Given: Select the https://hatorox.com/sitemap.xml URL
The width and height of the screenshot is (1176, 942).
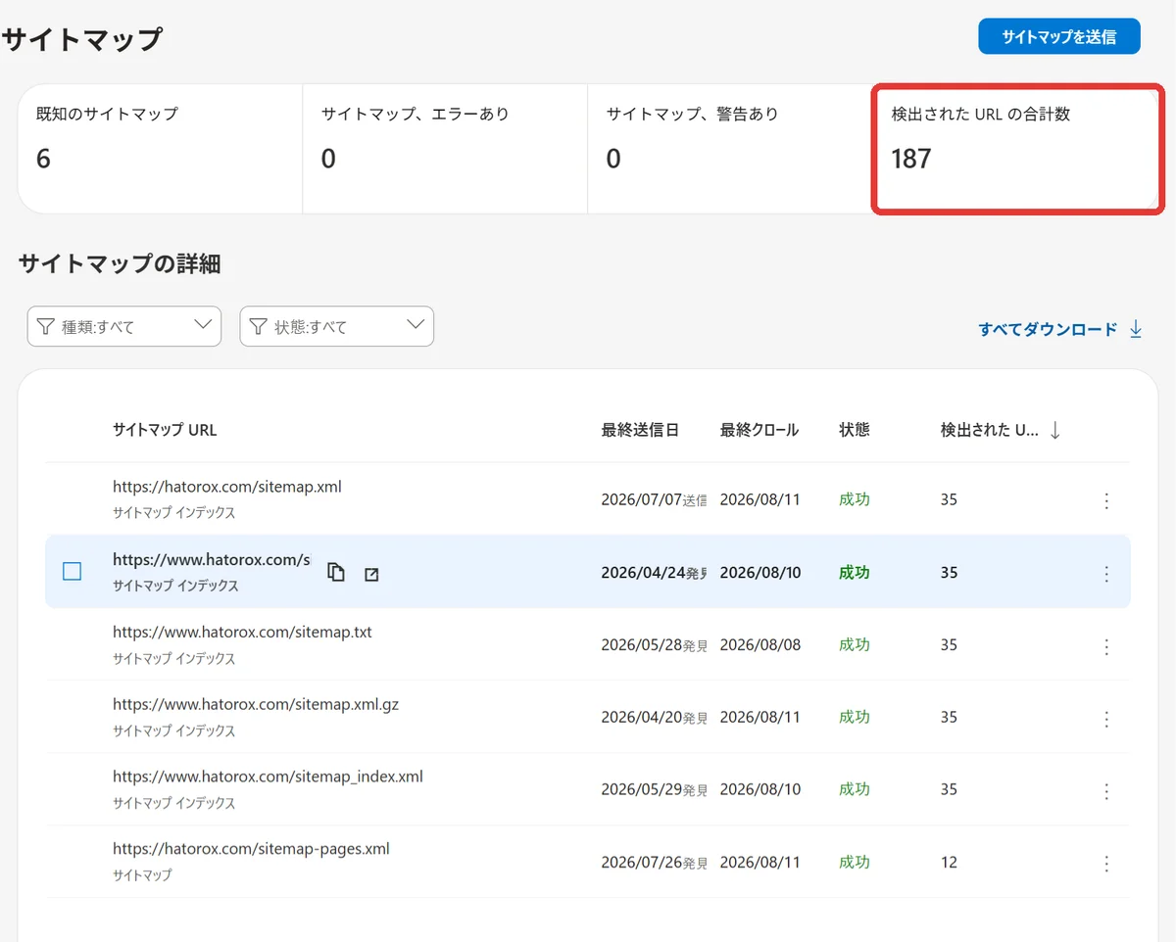Looking at the screenshot, I should (x=227, y=487).
